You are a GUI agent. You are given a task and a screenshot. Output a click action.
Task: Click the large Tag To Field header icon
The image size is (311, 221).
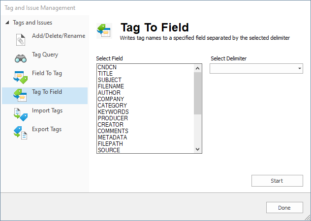click(x=104, y=30)
